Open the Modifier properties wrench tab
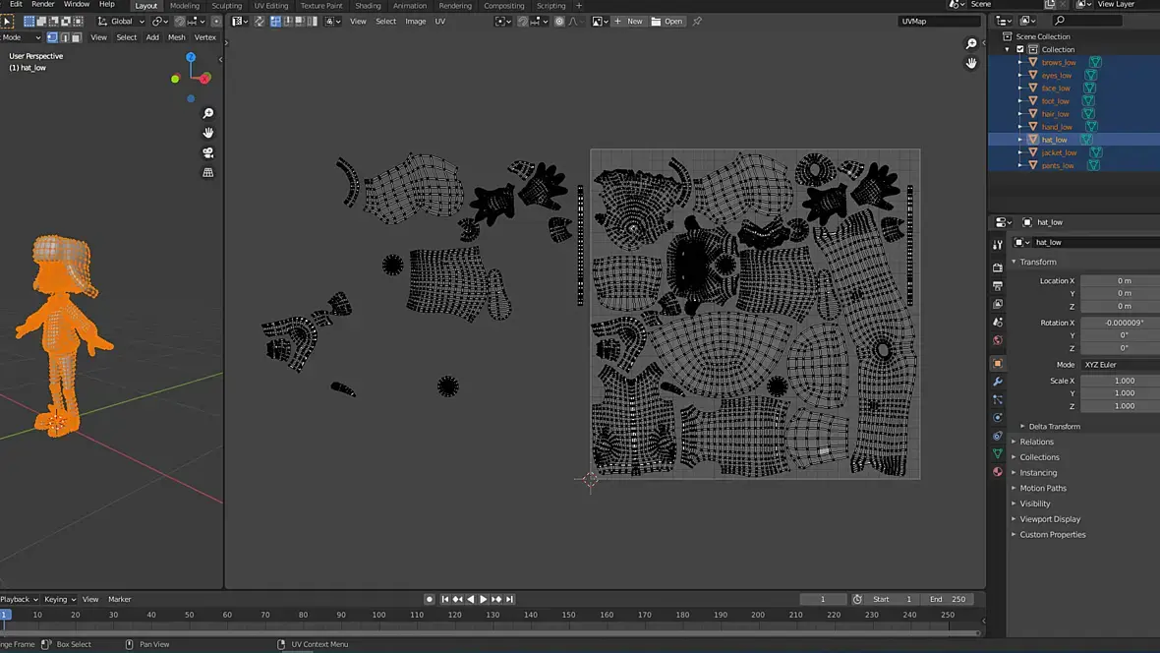 [998, 382]
